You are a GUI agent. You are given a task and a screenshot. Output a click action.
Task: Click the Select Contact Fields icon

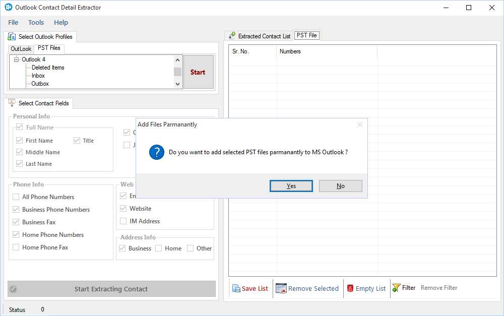point(12,103)
